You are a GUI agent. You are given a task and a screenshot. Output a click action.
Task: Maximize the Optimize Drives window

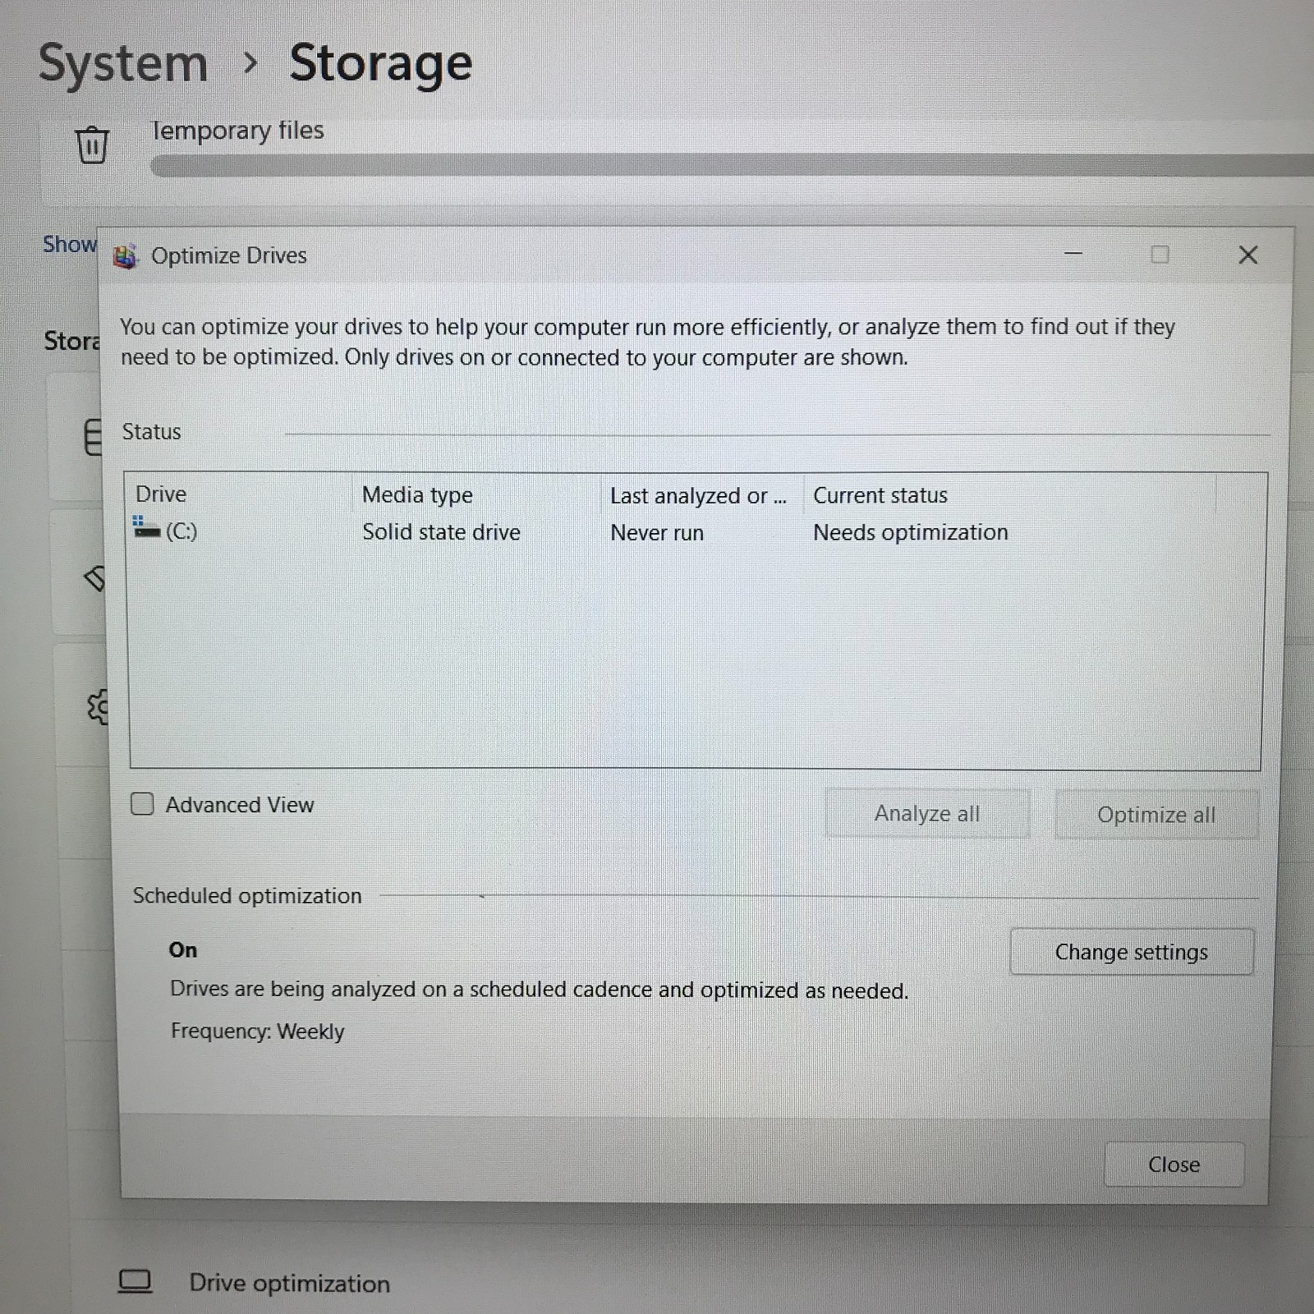[1160, 255]
